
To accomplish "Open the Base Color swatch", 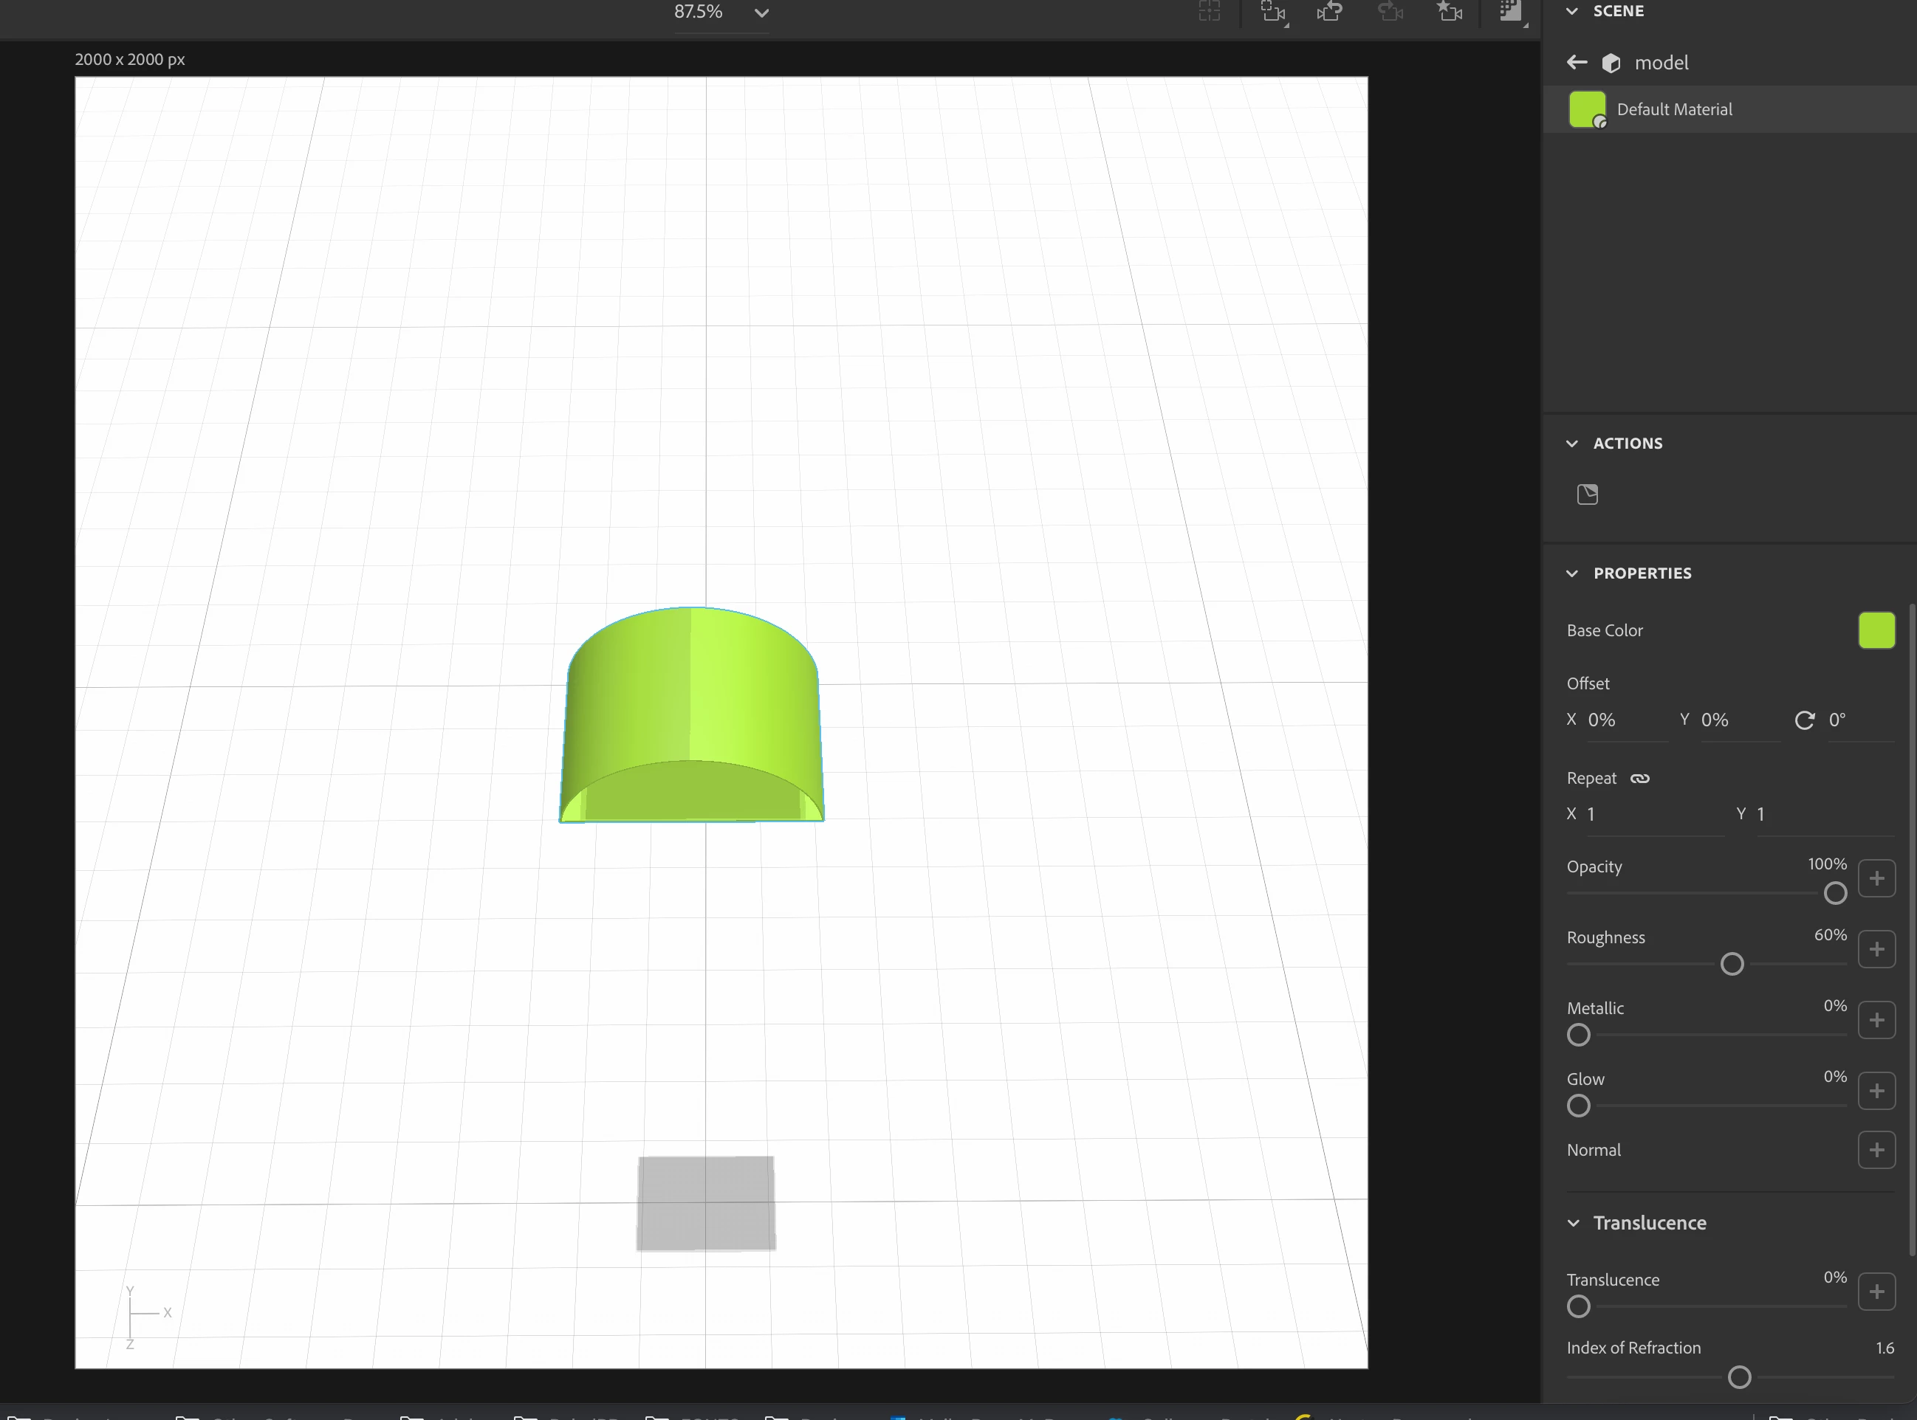I will click(x=1876, y=631).
